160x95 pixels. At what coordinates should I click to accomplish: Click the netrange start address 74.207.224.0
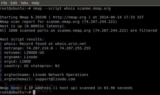pos(39,48)
